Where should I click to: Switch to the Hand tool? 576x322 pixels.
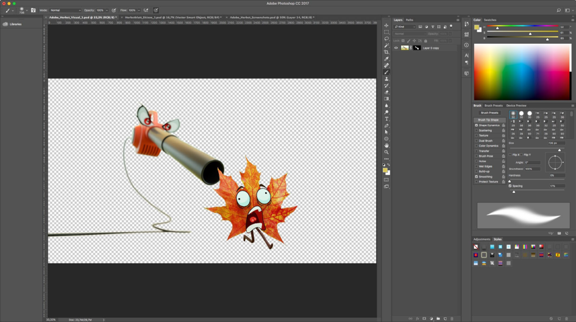386,145
